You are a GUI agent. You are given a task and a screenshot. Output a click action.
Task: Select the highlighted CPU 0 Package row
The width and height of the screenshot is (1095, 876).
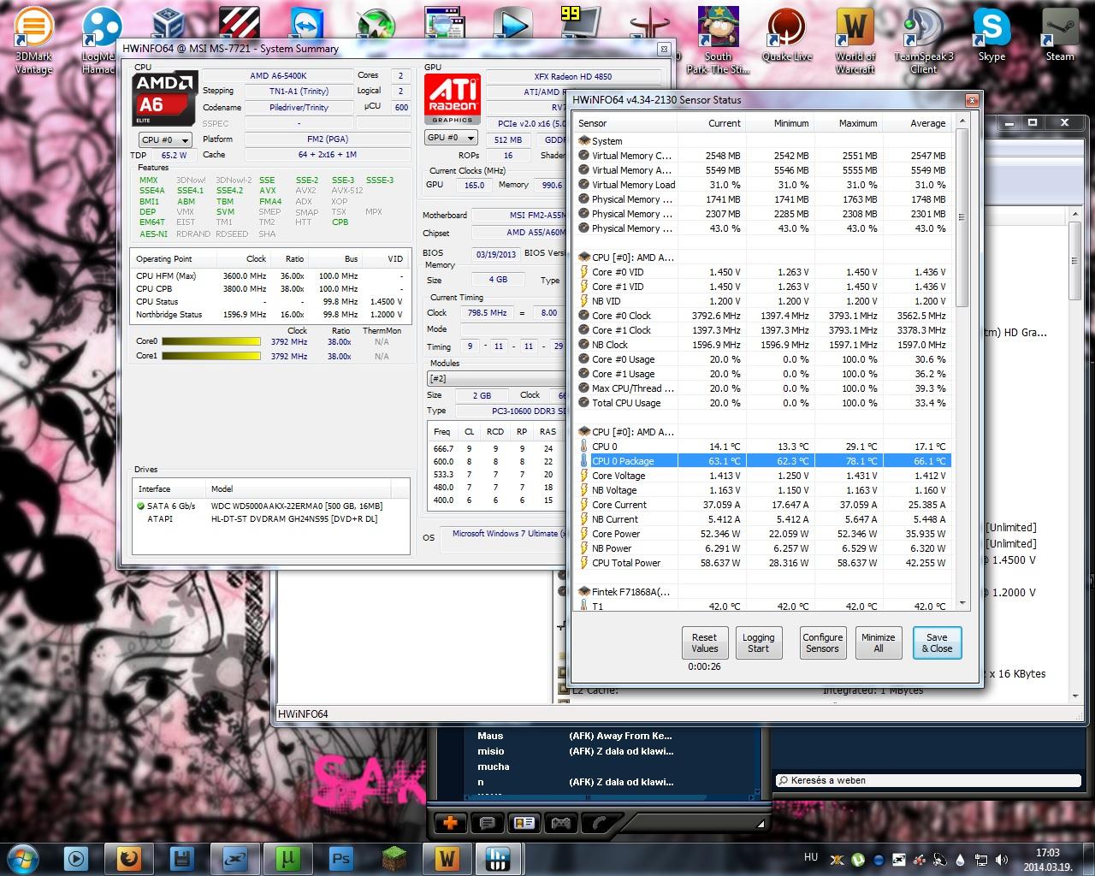(x=763, y=461)
